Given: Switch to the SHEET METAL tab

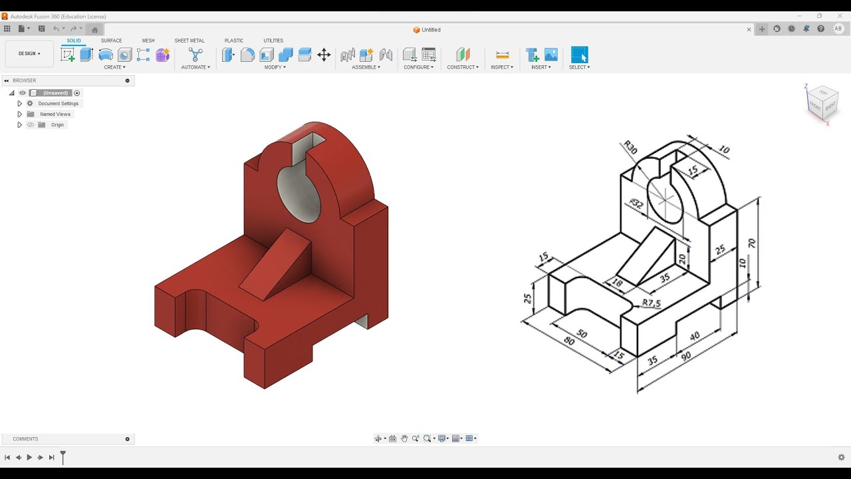Looking at the screenshot, I should point(189,41).
